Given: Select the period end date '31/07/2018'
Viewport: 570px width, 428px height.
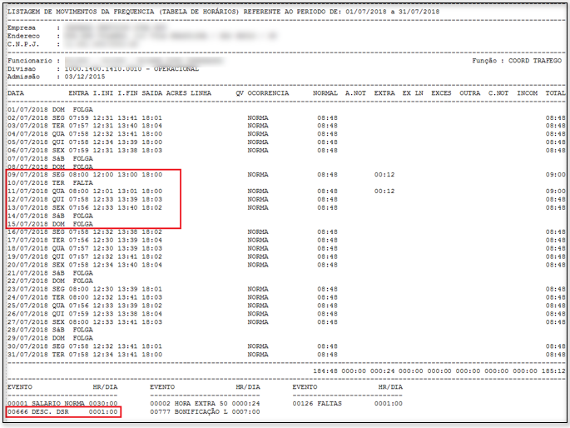Looking at the screenshot, I should point(419,12).
